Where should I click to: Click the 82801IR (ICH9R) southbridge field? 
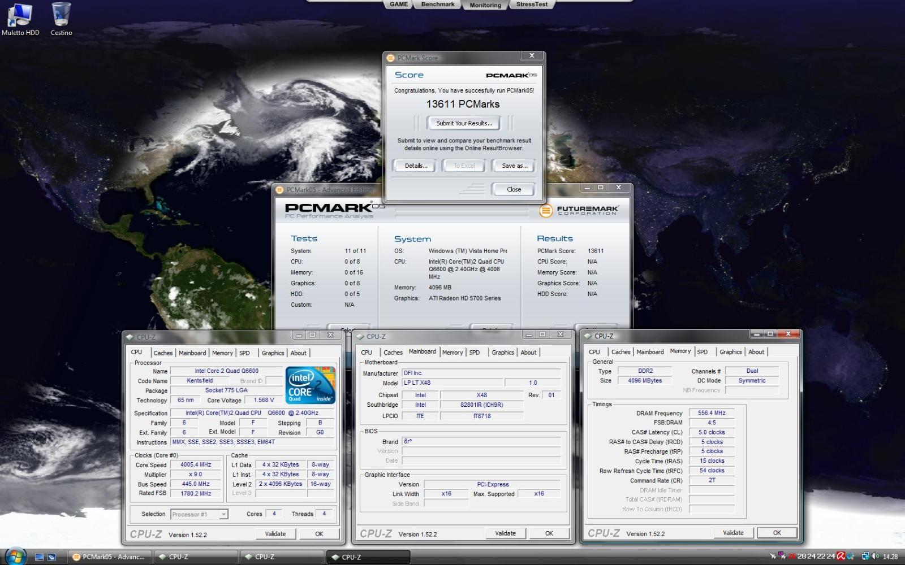[481, 405]
